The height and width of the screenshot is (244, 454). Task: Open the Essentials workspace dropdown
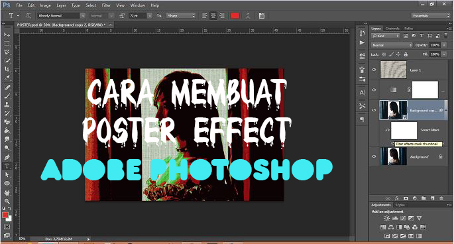point(431,16)
